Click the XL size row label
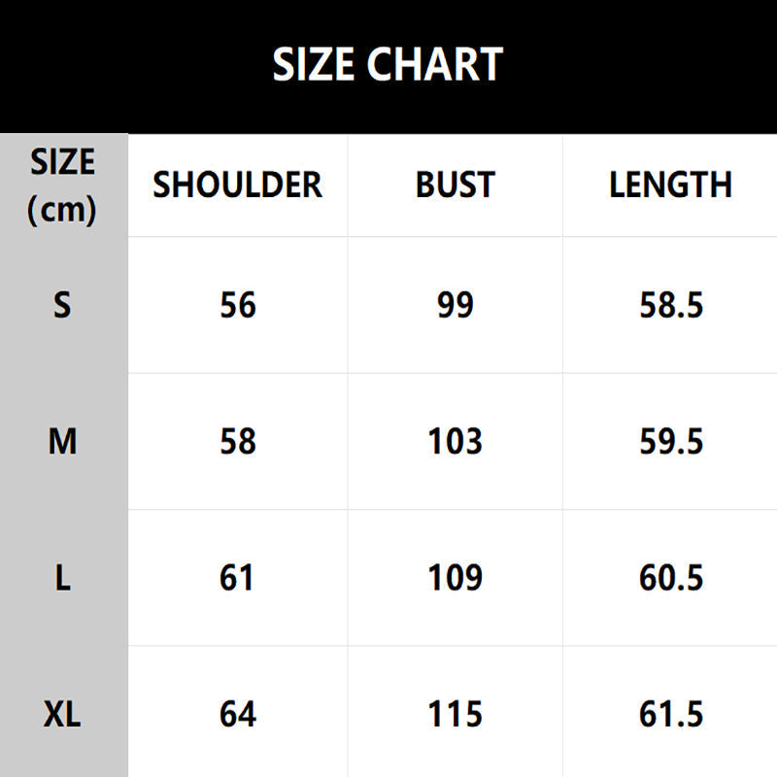The image size is (777, 777). click(x=63, y=716)
